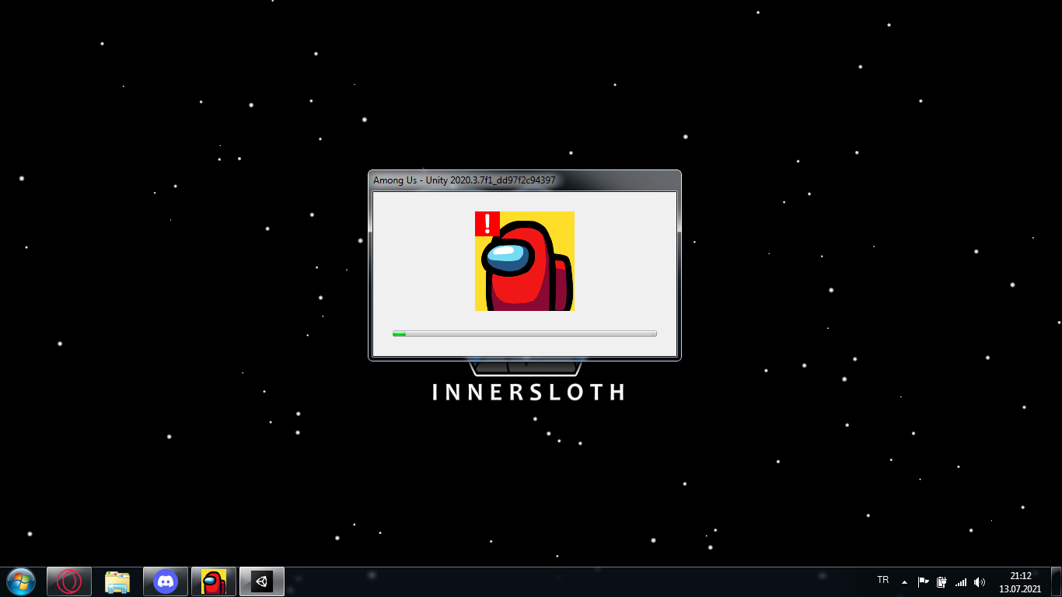
Task: Launch Opera GX browser from taskbar
Action: 69,581
